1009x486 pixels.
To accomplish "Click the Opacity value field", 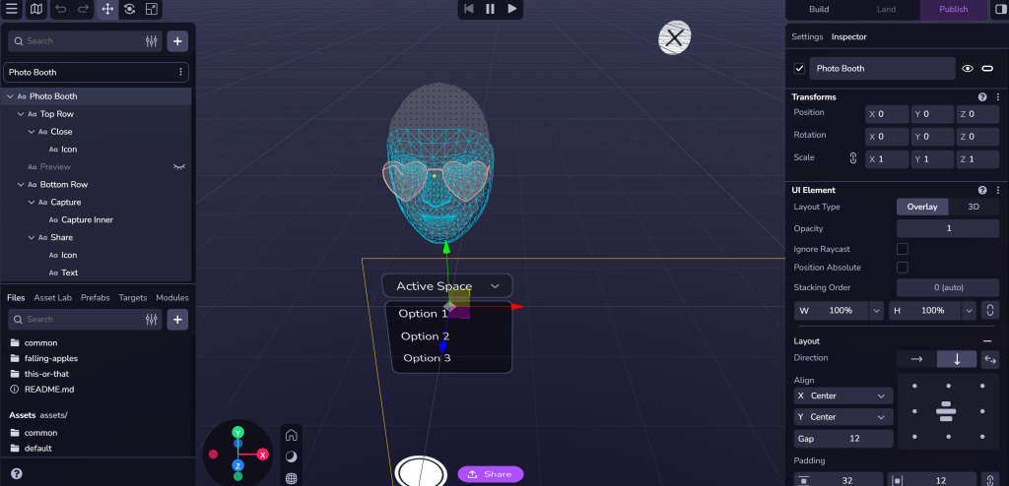I will pos(950,228).
